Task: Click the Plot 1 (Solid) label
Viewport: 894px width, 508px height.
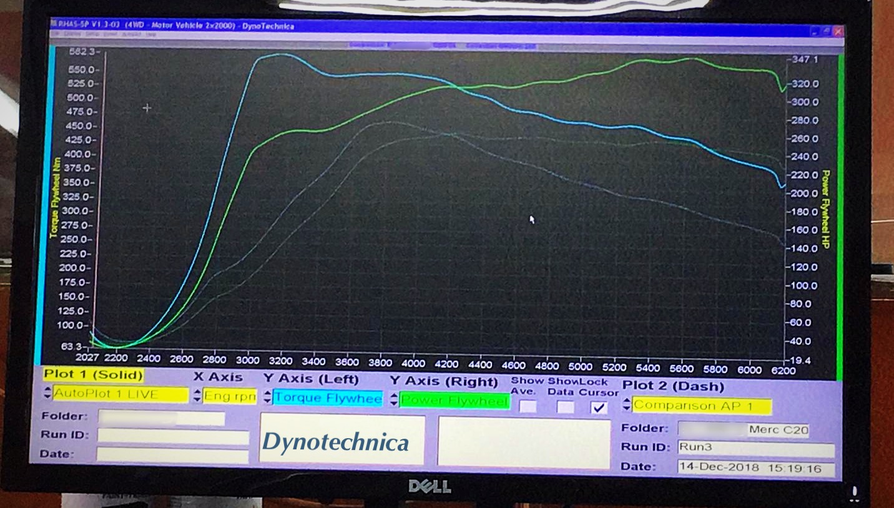Action: click(x=94, y=375)
